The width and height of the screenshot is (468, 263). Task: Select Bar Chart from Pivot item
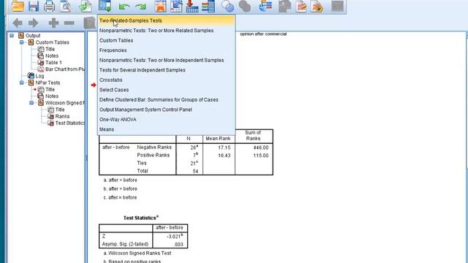click(65, 69)
